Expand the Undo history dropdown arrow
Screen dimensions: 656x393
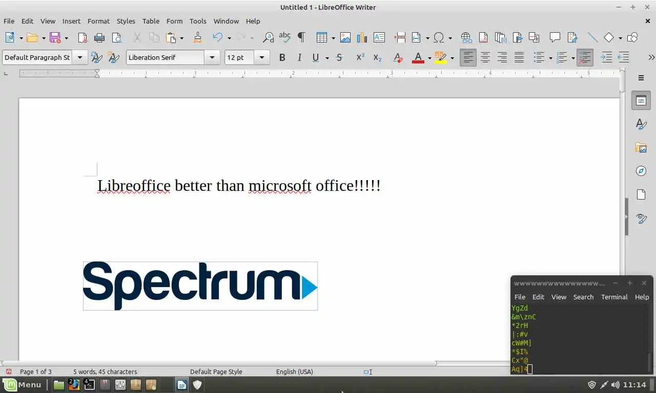tap(229, 38)
